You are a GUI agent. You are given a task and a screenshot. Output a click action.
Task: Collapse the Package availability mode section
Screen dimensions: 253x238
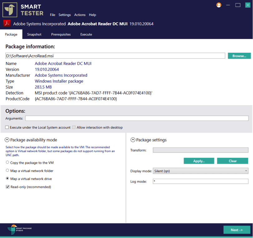(7, 140)
